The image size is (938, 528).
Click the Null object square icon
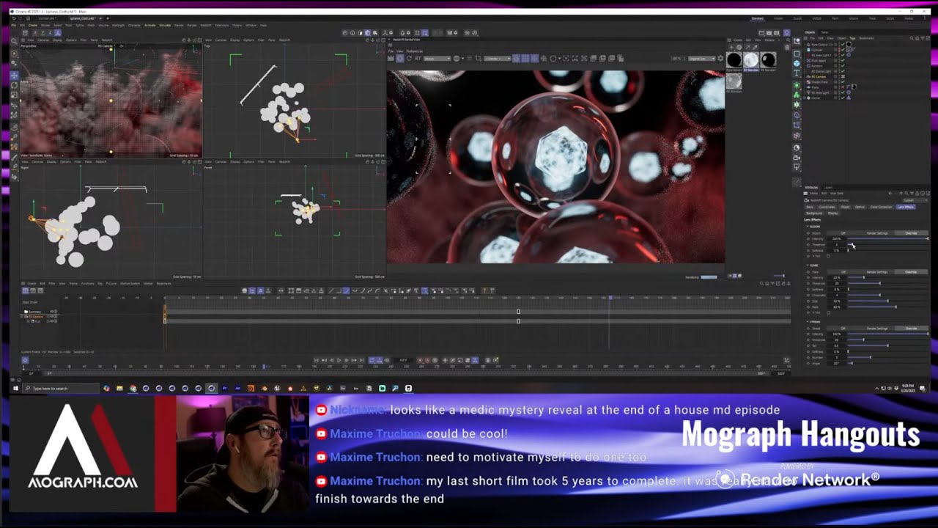pyautogui.click(x=797, y=54)
